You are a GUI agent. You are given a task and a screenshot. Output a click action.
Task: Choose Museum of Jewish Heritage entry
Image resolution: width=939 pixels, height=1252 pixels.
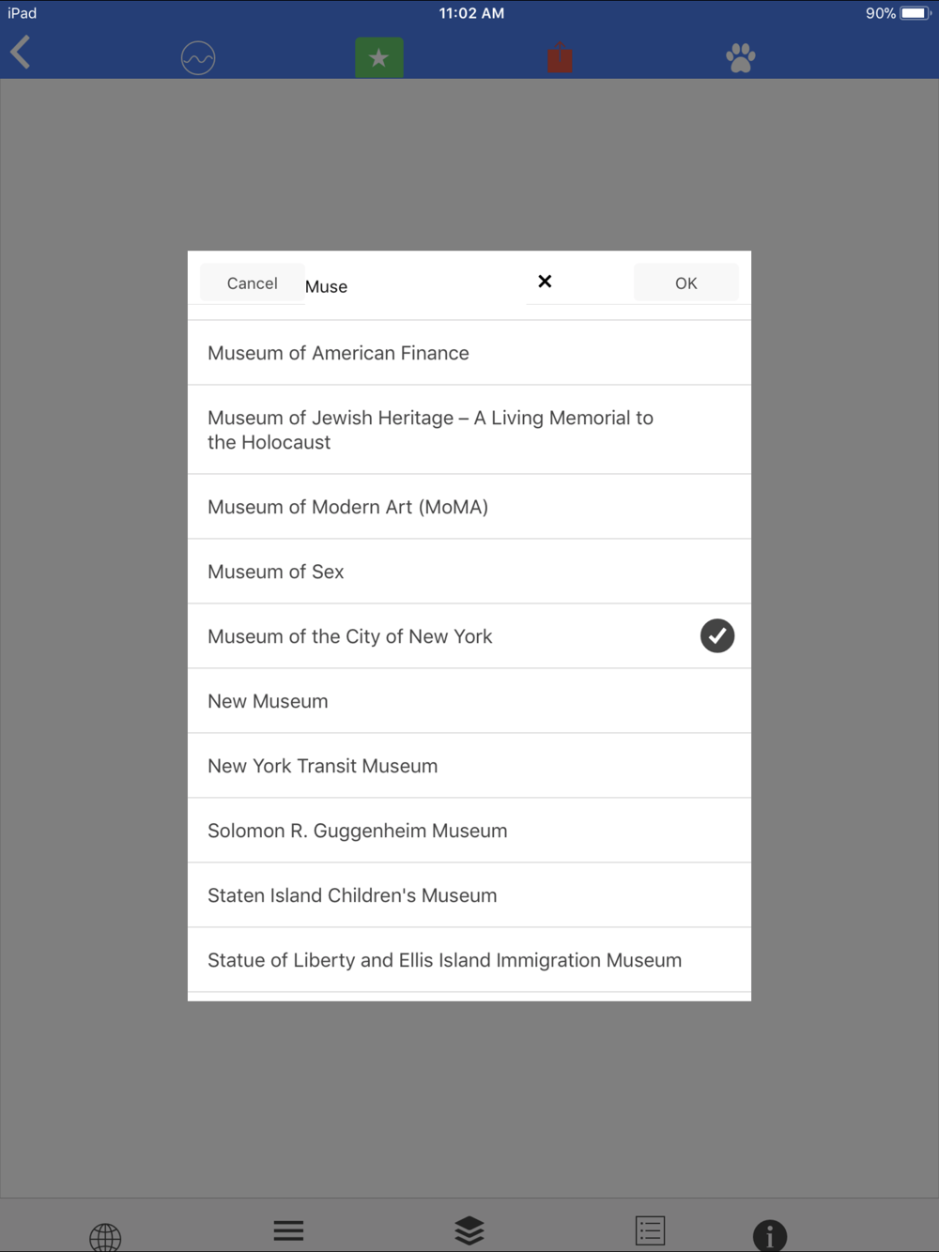(x=469, y=430)
